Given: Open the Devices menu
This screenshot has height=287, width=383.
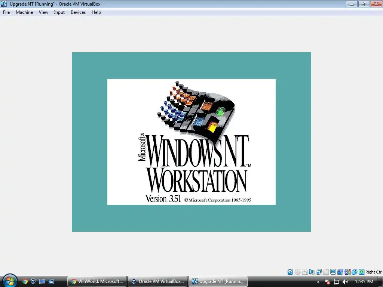Looking at the screenshot, I should (x=78, y=12).
